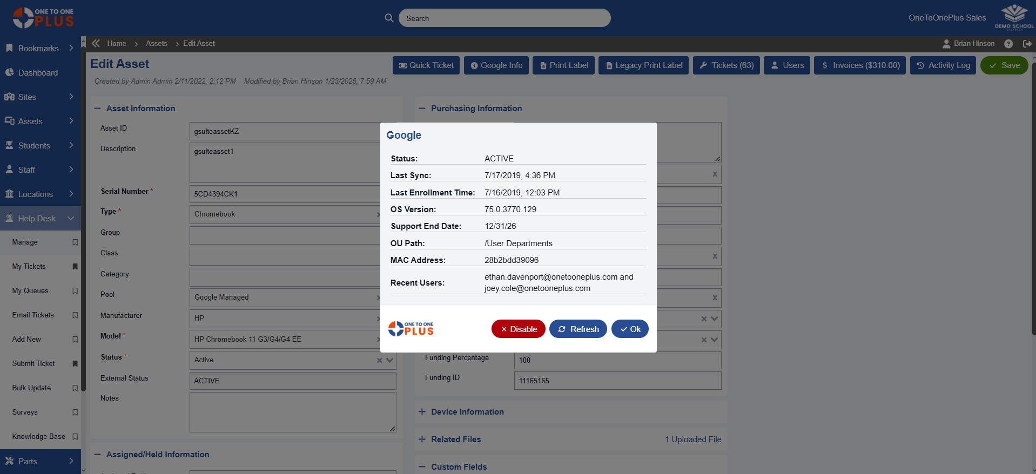Click the One To One Plus logo
The height and width of the screenshot is (474, 1036).
pos(43,18)
